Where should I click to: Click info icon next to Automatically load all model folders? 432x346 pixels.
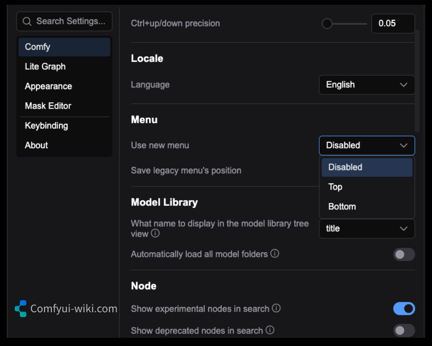tap(275, 253)
